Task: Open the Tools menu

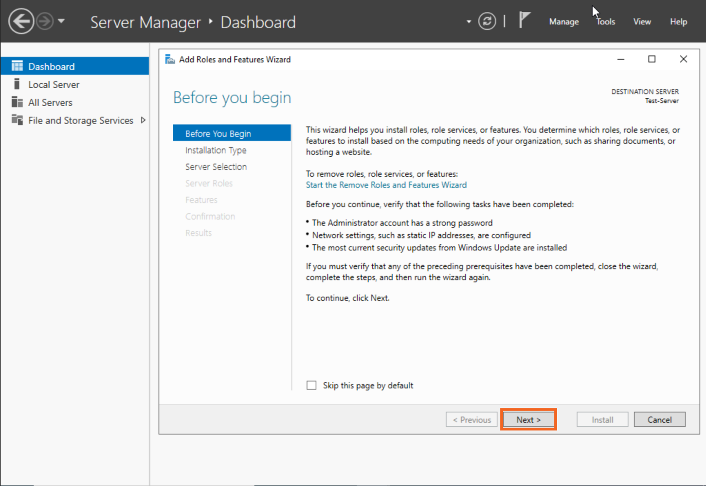Action: [605, 22]
